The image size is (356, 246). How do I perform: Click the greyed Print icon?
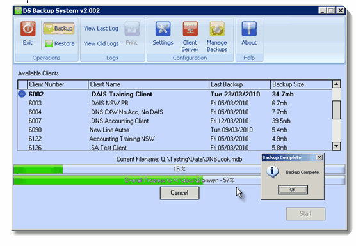pos(132,29)
